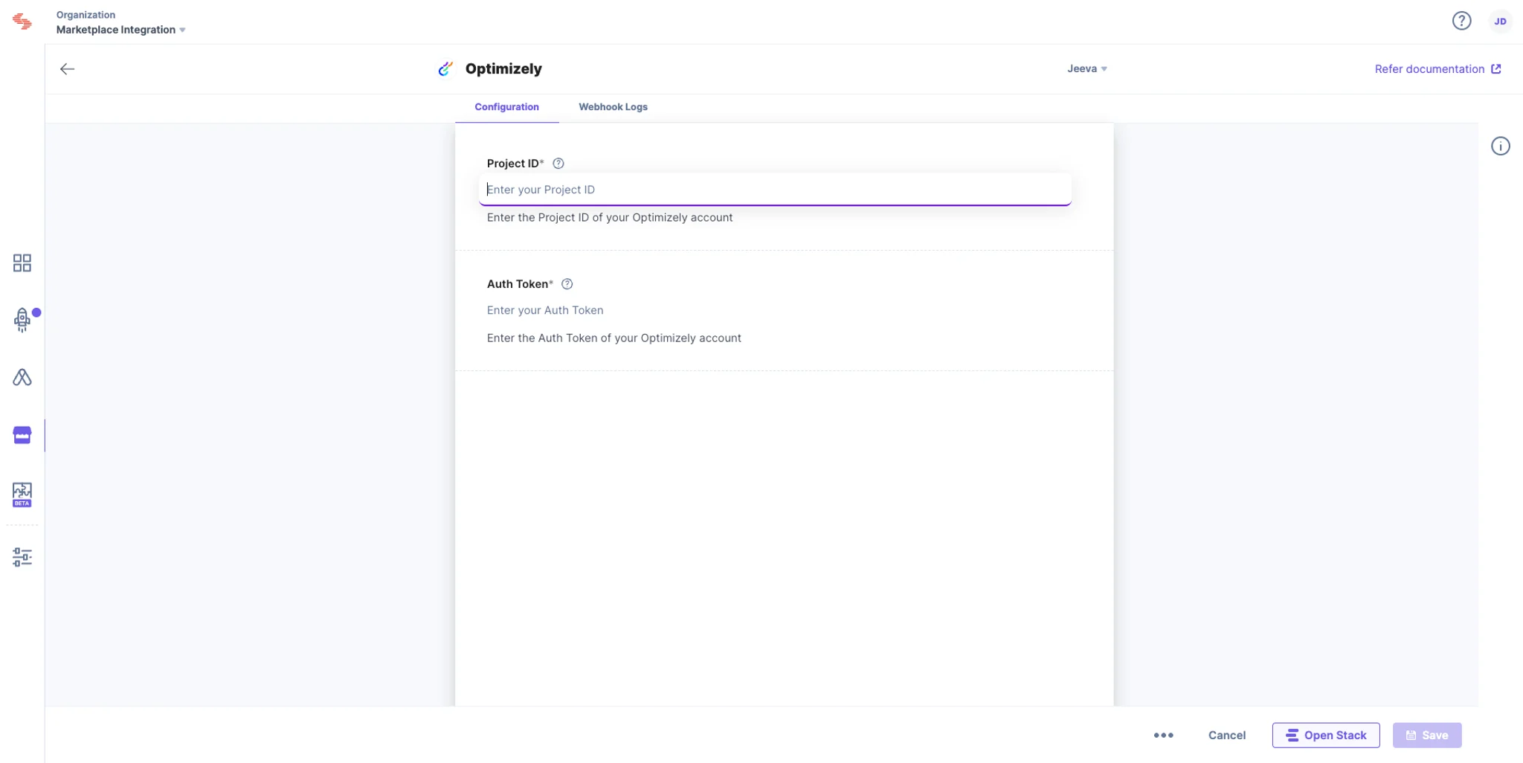
Task: Open the Refer documentation link
Action: pos(1437,69)
